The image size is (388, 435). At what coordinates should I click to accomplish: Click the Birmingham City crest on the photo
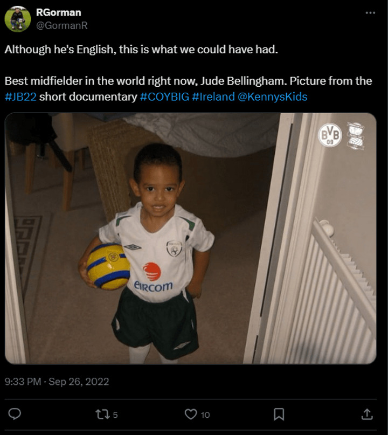[x=356, y=135]
